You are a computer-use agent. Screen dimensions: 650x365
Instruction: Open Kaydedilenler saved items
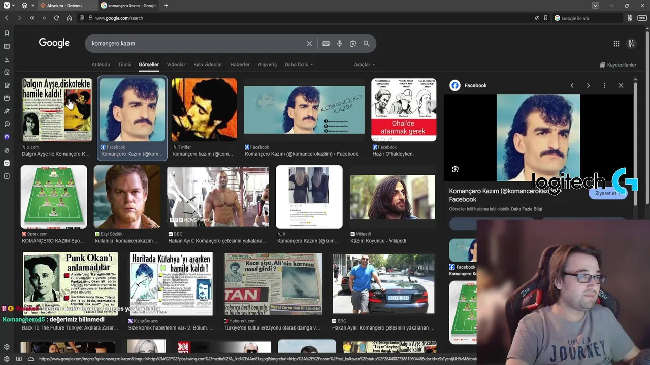point(618,65)
